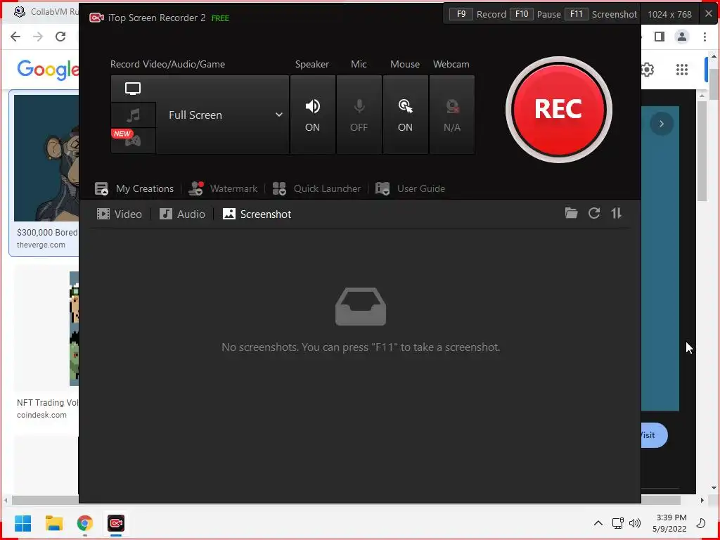
Task: Select the CollabVM browser tab
Action: 46,12
